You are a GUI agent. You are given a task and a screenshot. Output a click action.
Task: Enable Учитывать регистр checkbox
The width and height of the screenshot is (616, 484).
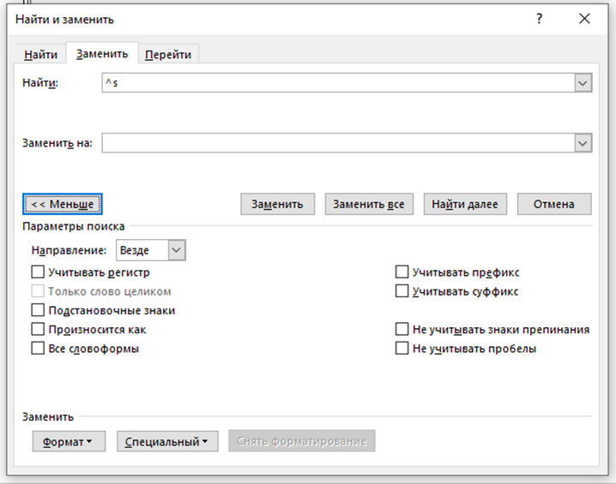(x=38, y=272)
